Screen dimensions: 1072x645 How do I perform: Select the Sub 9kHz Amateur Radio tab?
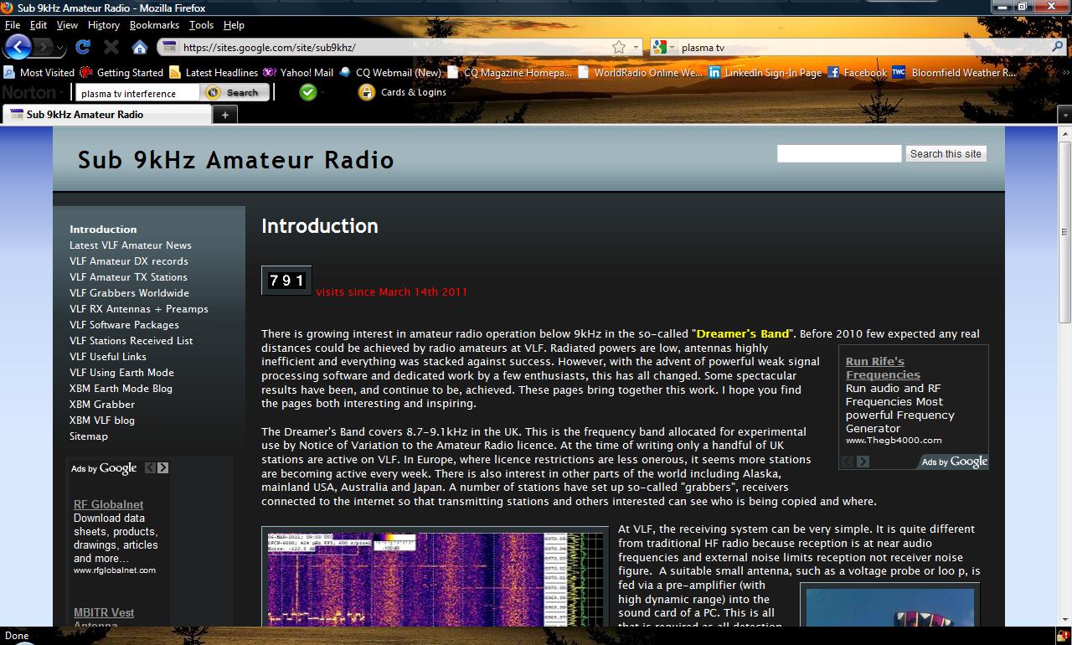(x=106, y=115)
